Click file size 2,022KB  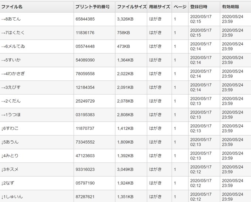point(125,74)
